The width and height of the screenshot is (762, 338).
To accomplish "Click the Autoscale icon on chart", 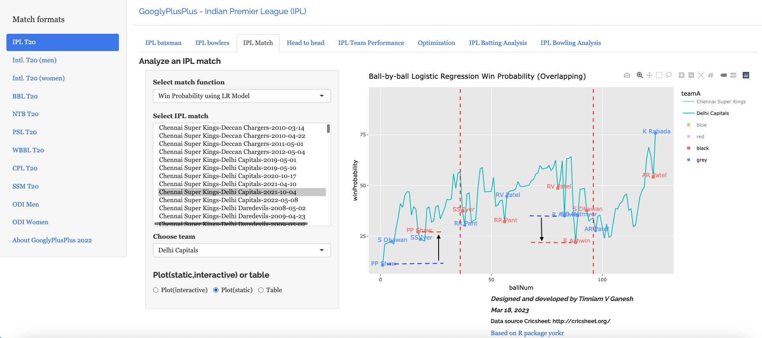I will 701,75.
